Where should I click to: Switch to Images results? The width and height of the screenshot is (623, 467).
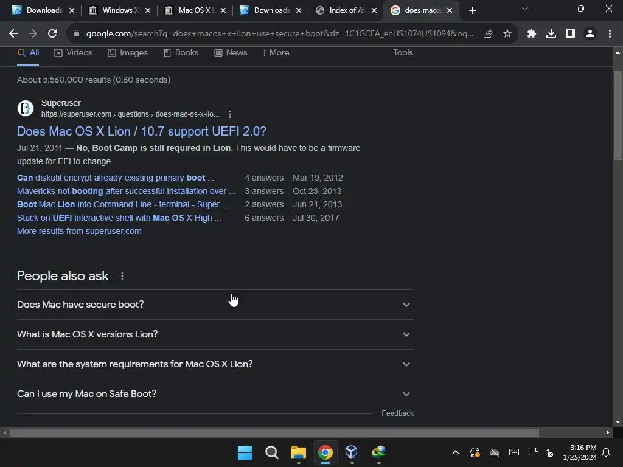(128, 53)
